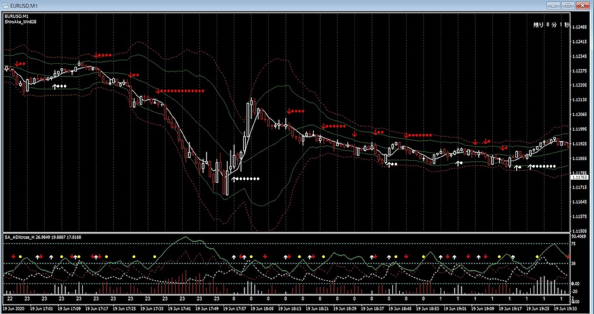The height and width of the screenshot is (314, 594).
Task: Click the 19 Jun 19:17 time label
Action: [x=510, y=309]
